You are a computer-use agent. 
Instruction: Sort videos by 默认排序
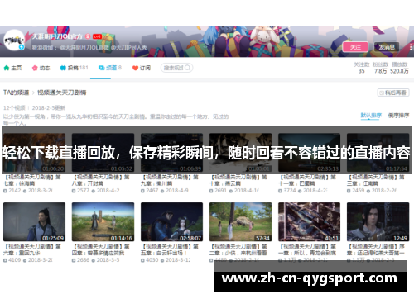point(371,116)
